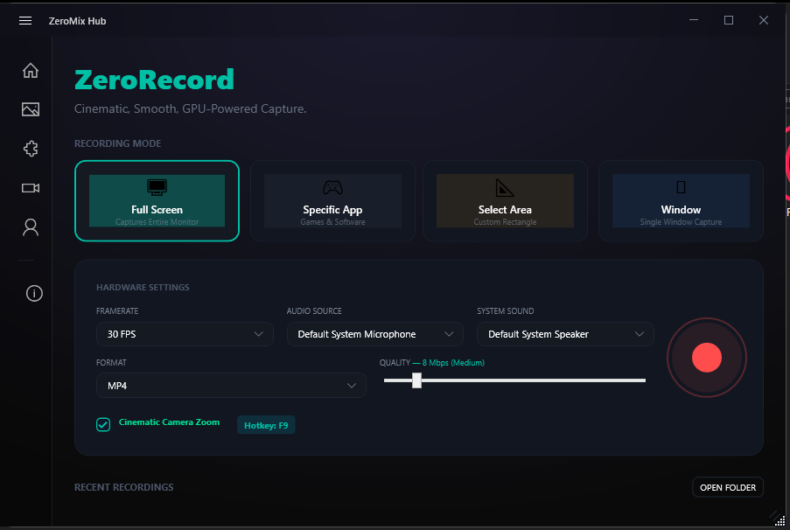Open the gallery panel in the sidebar
Viewport: 790px width, 530px height.
[x=30, y=109]
